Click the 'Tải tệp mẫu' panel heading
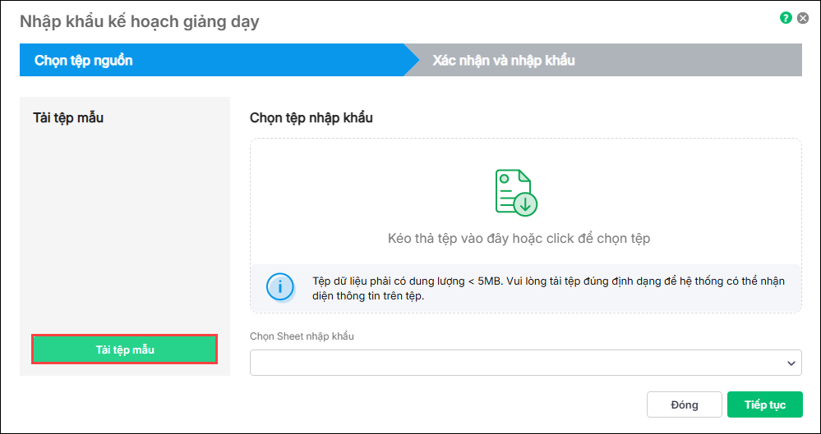 [68, 117]
